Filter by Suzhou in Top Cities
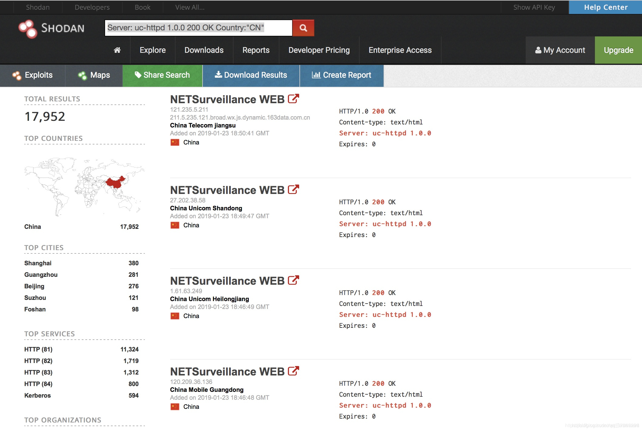This screenshot has height=431, width=642. click(35, 298)
